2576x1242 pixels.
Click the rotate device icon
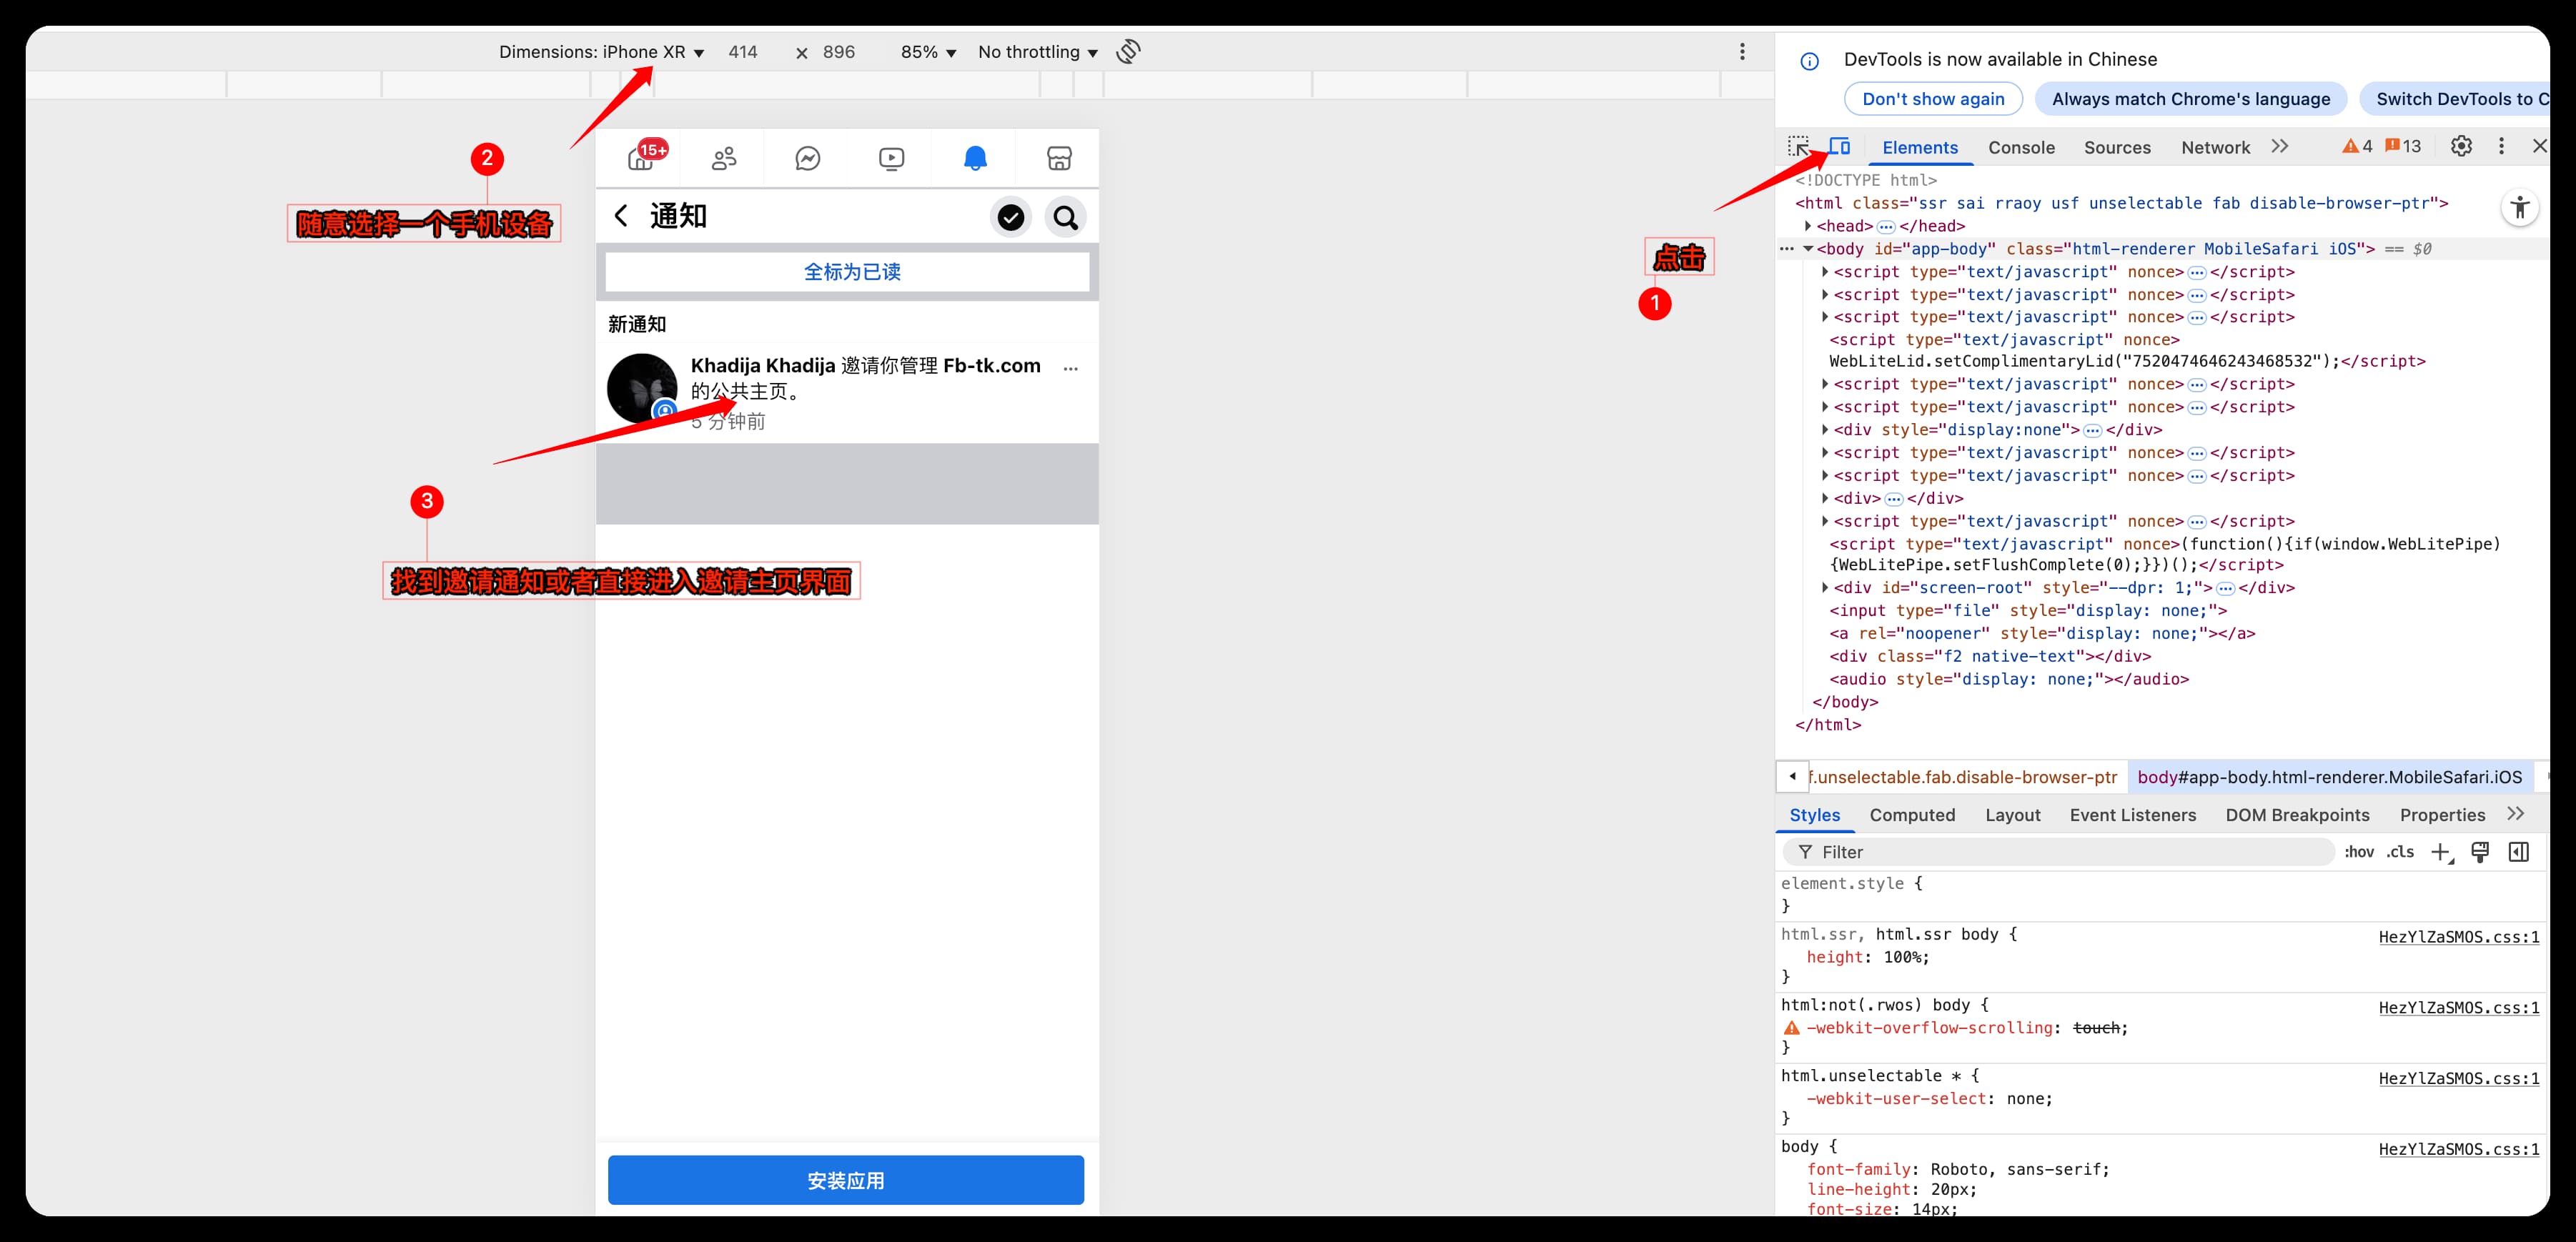tap(1128, 51)
